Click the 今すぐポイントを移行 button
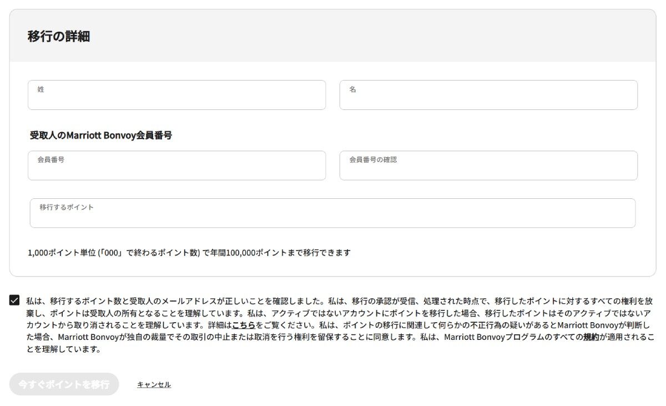This screenshot has height=406, width=666. (x=64, y=384)
